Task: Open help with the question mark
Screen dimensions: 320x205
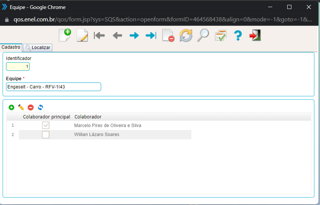Action: point(238,36)
